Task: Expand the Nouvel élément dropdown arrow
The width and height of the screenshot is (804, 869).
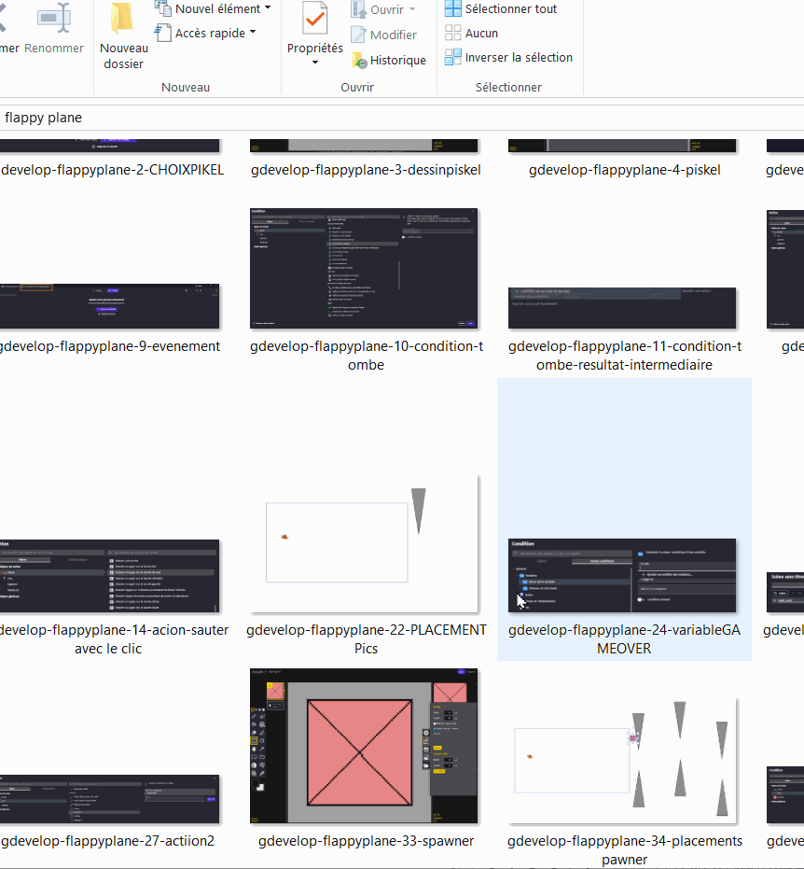Action: (x=268, y=7)
